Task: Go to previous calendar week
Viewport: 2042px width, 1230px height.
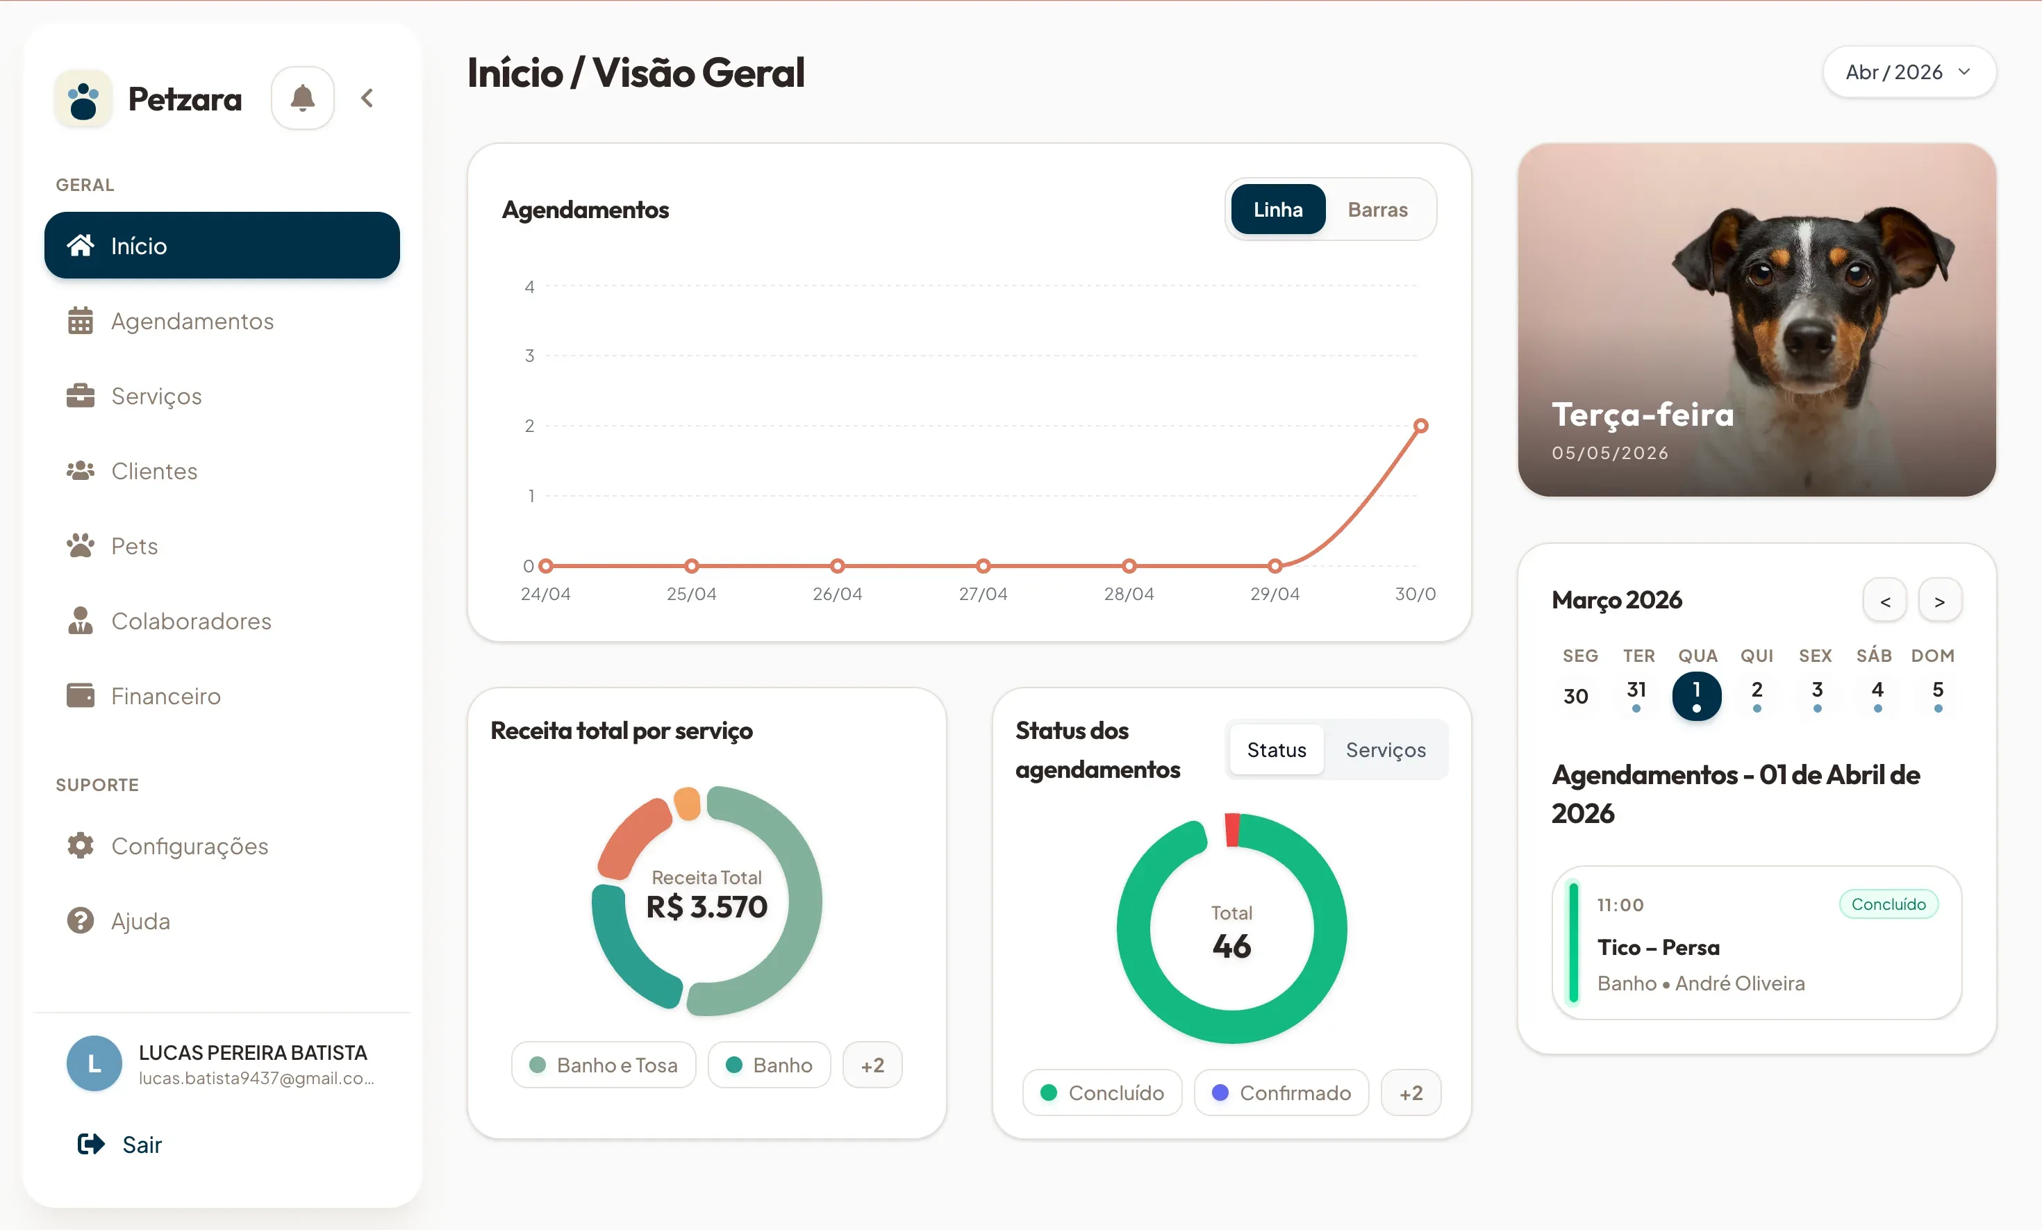Action: pyautogui.click(x=1885, y=600)
